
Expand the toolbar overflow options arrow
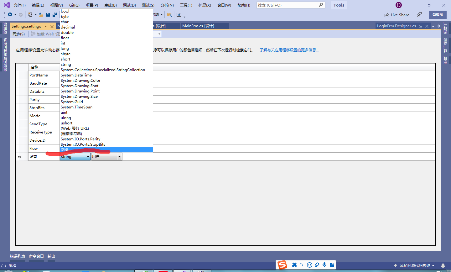(x=184, y=16)
